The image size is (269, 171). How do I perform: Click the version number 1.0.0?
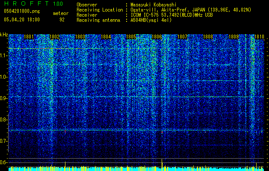58,4
